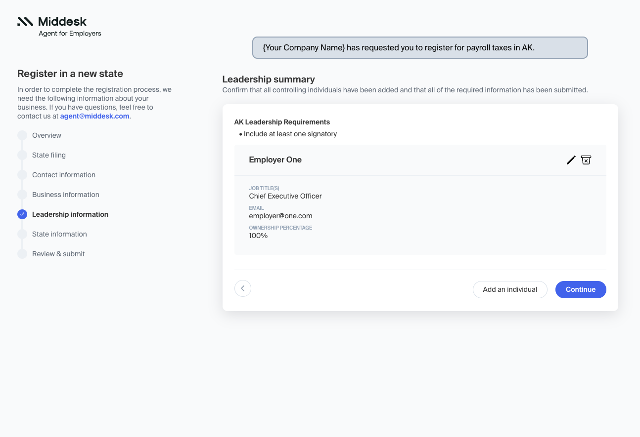Click the State filing step circle
Viewport: 640px width, 437px height.
tap(22, 155)
